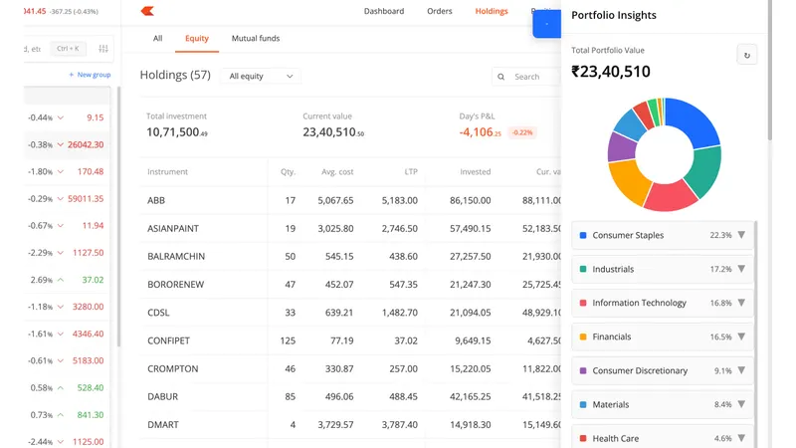Expand the Health Care sector row

pyautogui.click(x=662, y=438)
